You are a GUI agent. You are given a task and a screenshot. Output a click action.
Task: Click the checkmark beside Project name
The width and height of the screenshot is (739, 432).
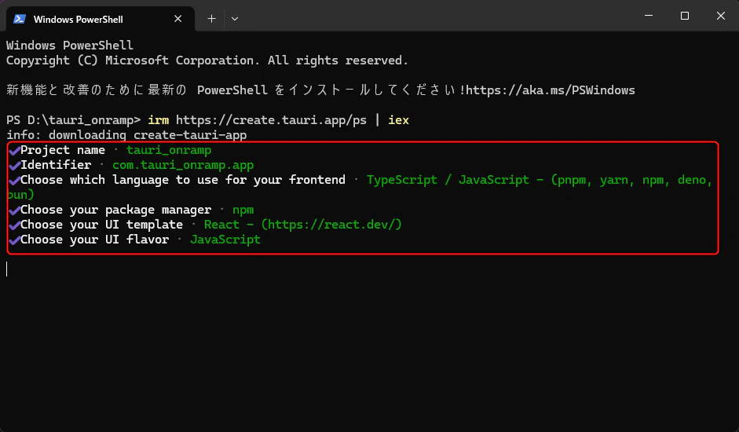14,151
